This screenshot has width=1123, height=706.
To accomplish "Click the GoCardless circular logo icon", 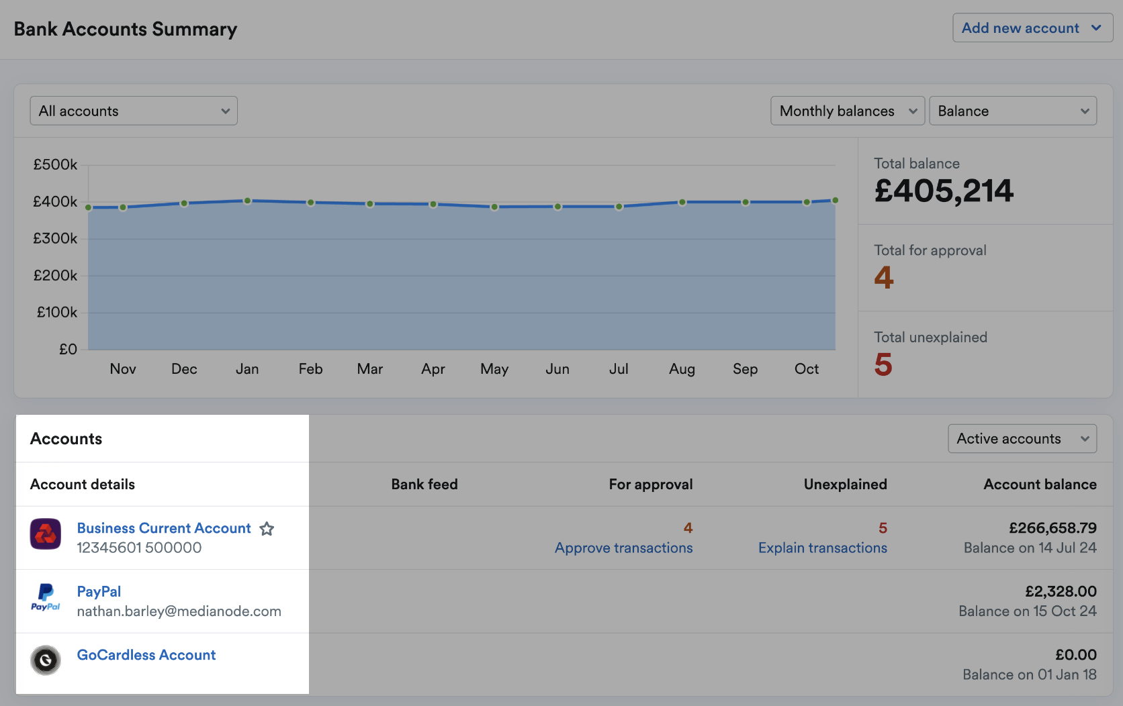I will pos(45,660).
